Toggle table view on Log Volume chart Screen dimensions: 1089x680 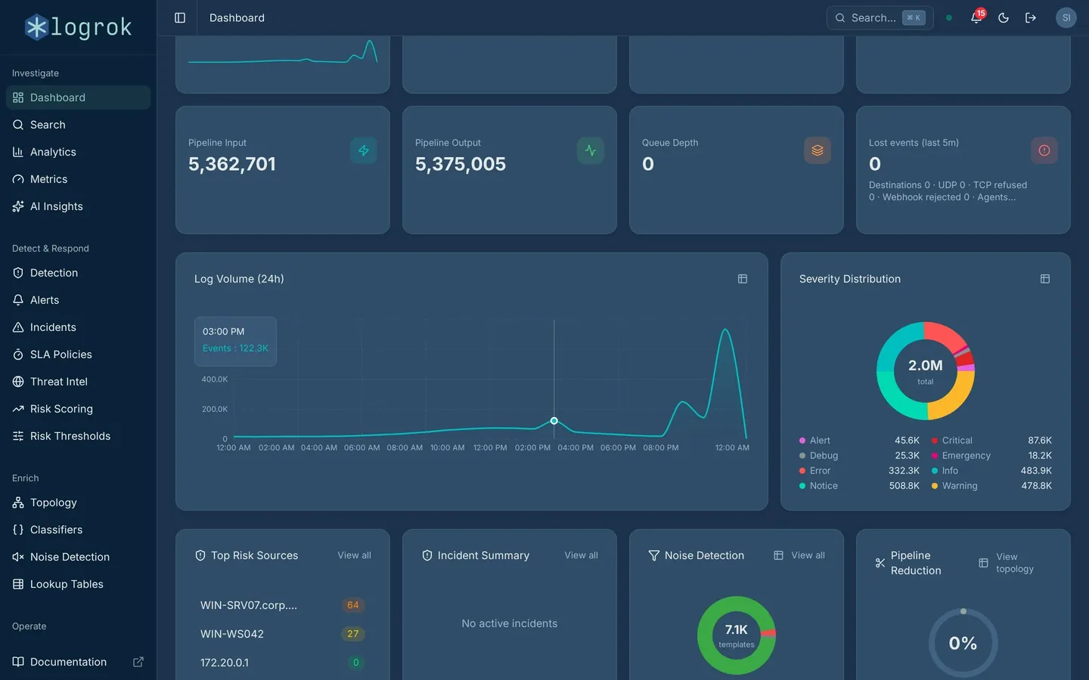(x=743, y=279)
